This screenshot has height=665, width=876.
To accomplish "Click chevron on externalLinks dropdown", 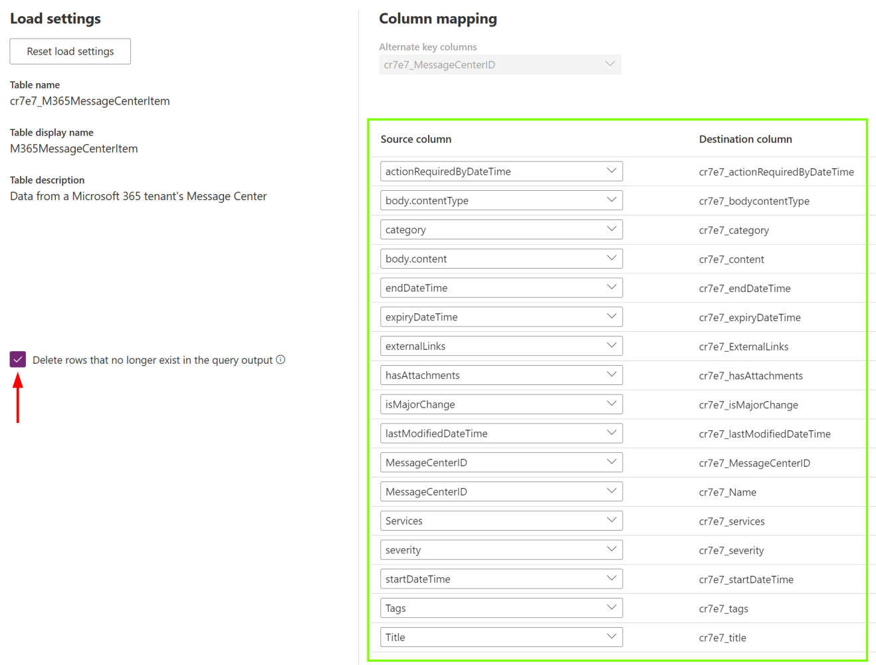I will click(x=611, y=346).
